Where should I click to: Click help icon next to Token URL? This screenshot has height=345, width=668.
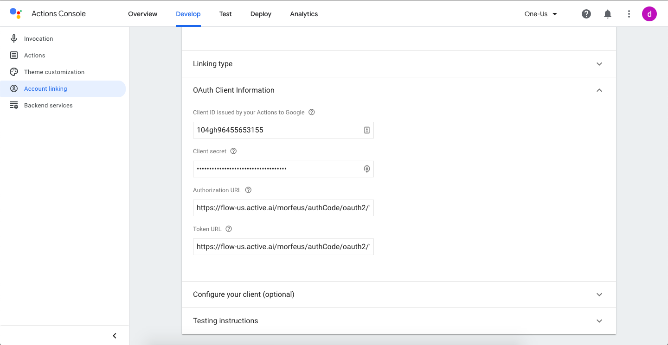(x=228, y=229)
